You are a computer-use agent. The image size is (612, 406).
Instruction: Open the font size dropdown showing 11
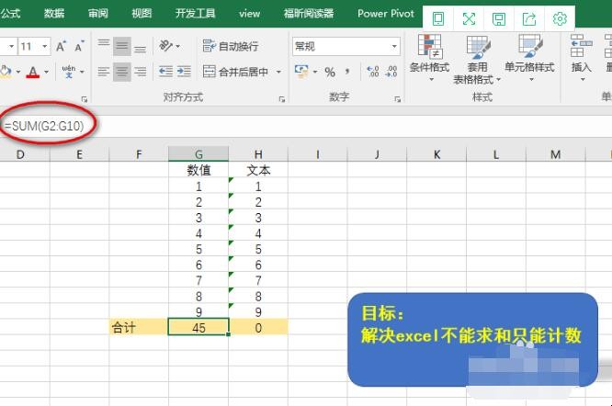click(x=45, y=47)
